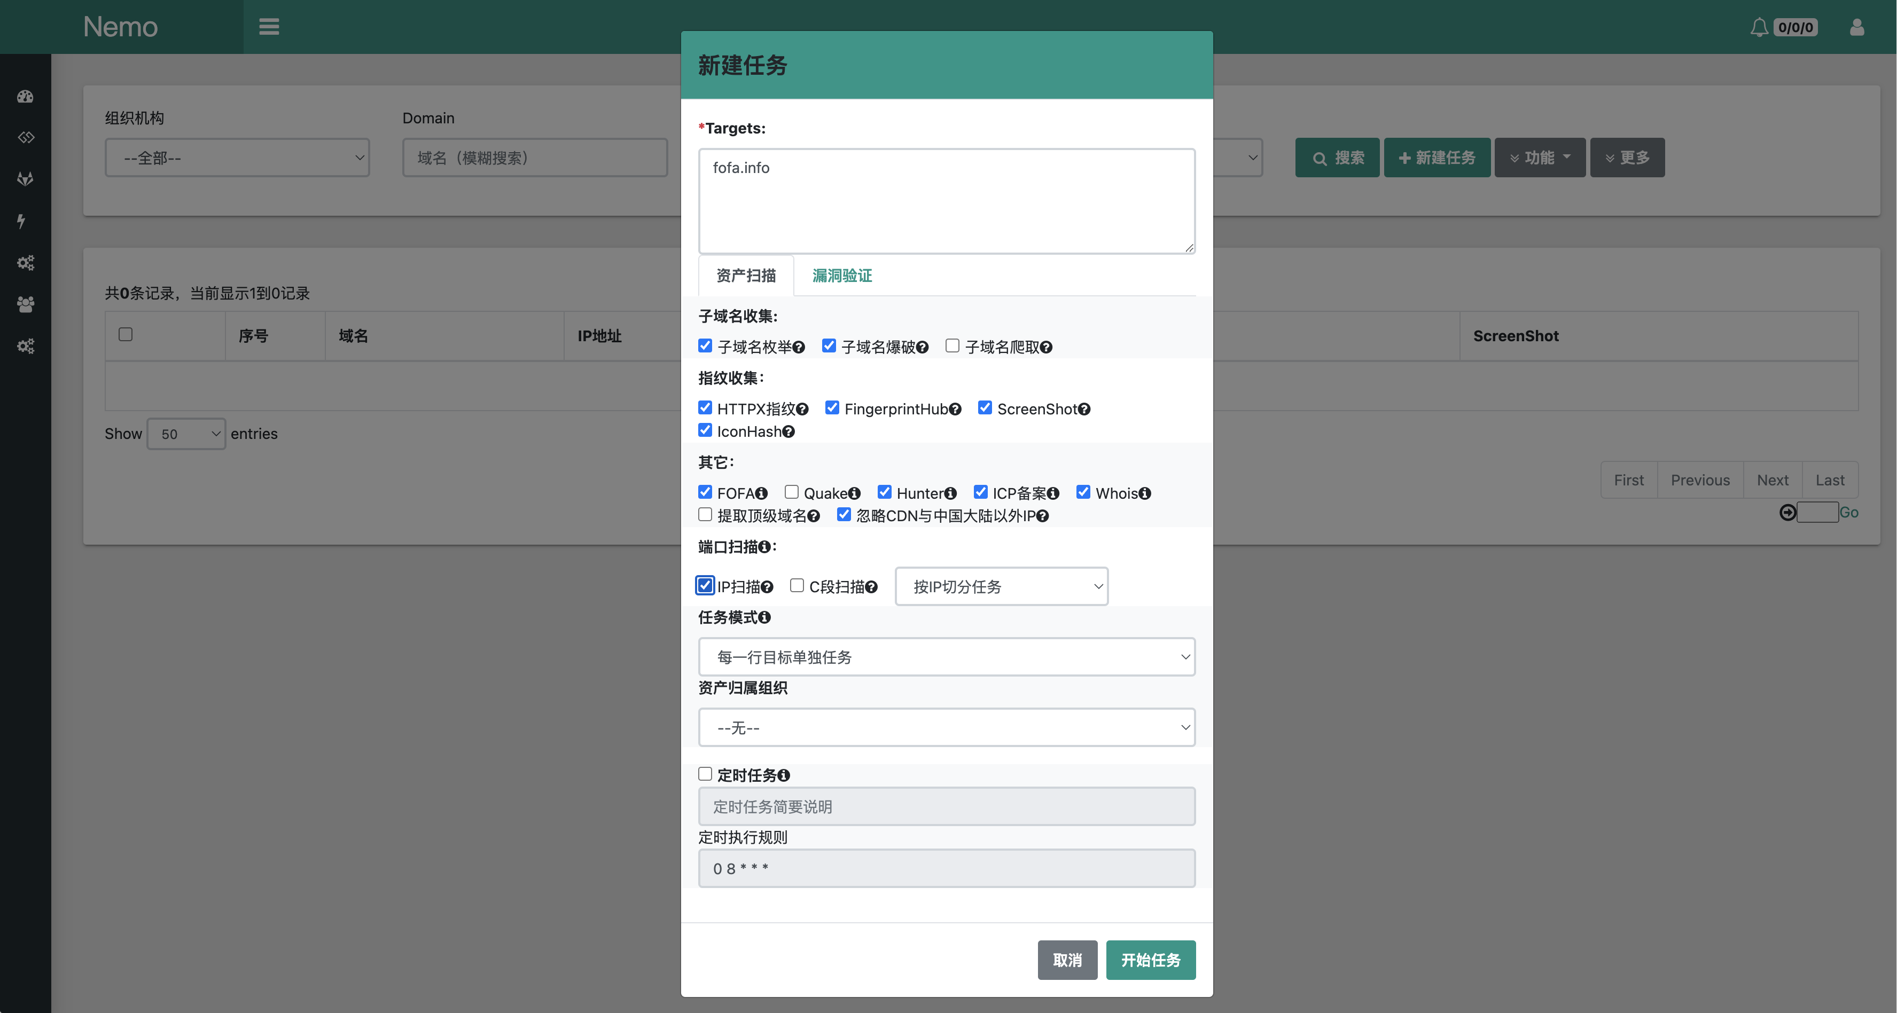Enable the 定时任务 checkbox
Image resolution: width=1897 pixels, height=1013 pixels.
705,774
